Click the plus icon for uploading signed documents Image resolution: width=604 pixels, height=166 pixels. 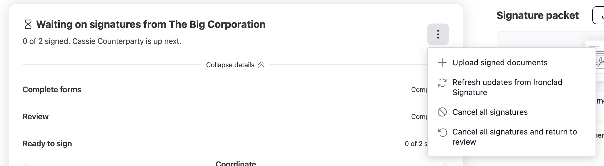coord(442,62)
